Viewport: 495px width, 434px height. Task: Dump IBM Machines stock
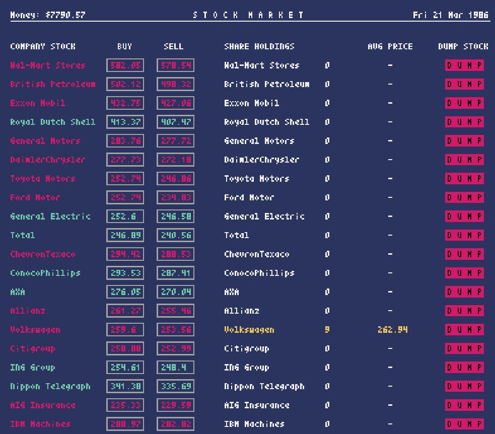(x=464, y=424)
